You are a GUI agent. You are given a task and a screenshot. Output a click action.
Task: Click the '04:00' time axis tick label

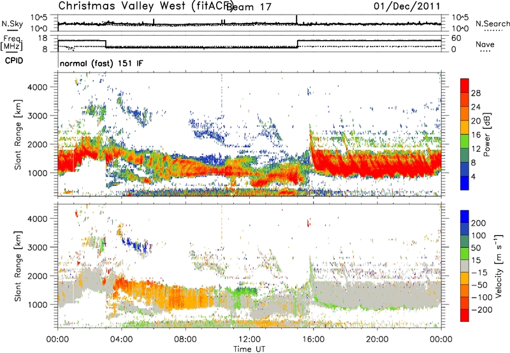122,340
